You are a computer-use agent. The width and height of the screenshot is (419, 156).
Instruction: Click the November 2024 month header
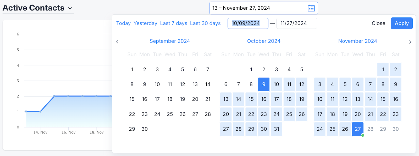tap(357, 41)
